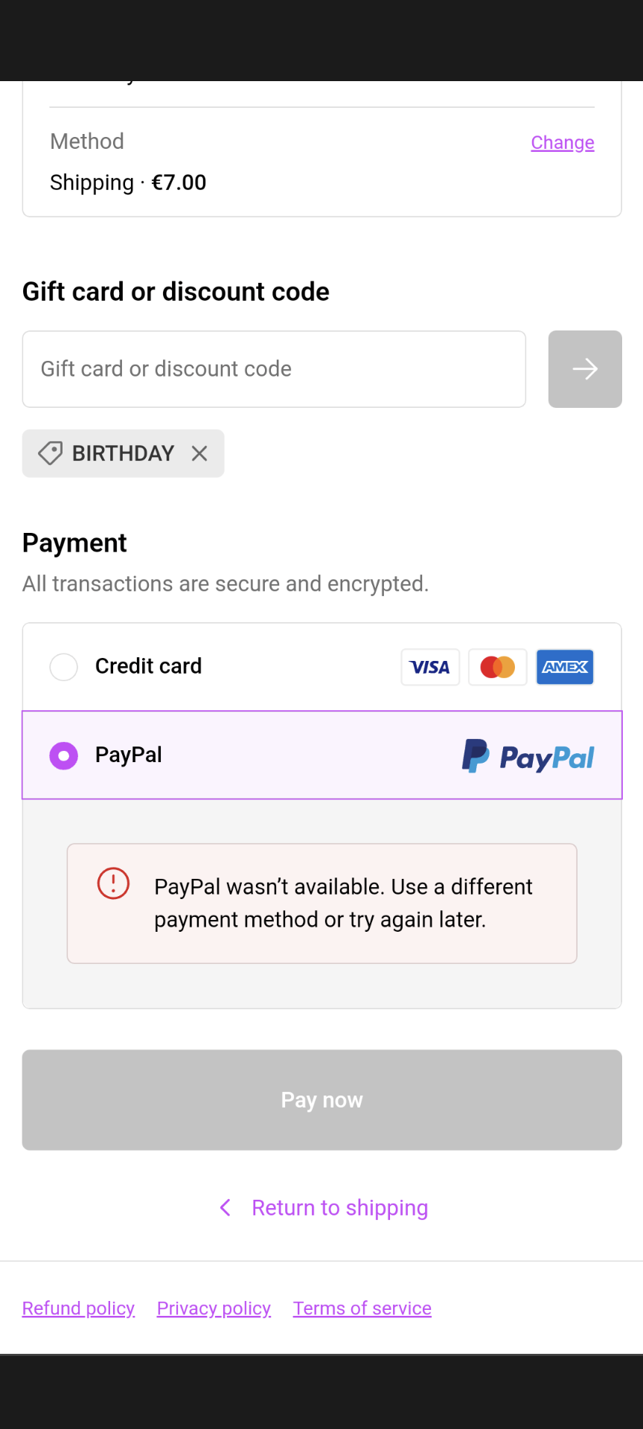This screenshot has height=1429, width=643.
Task: Click the Mastercard logo
Action: (x=497, y=667)
